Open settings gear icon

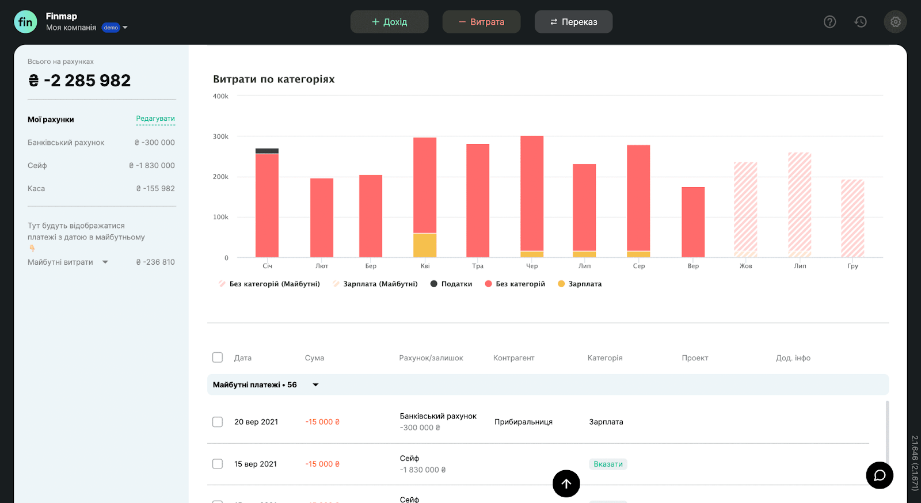(x=895, y=22)
